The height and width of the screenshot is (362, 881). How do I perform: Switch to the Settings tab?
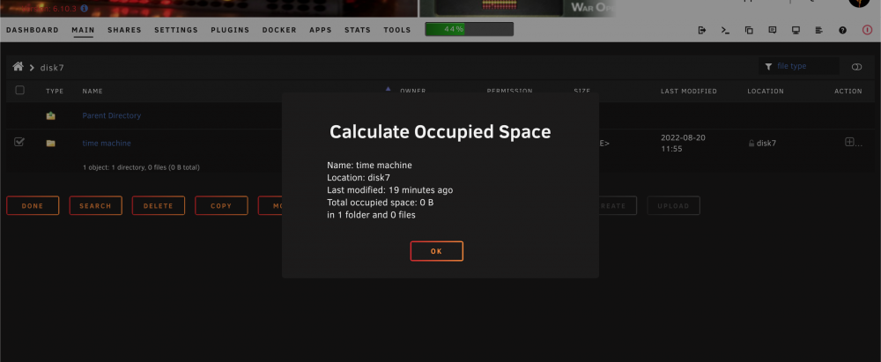click(x=176, y=30)
